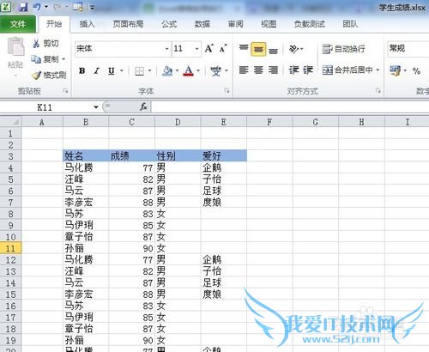Screen dimensions: 429x352
Task: Click the red font color A
Action: pos(189,70)
